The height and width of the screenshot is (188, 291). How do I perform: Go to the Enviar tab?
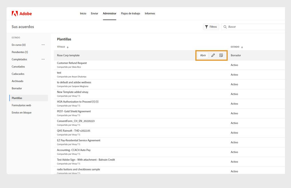(x=95, y=13)
